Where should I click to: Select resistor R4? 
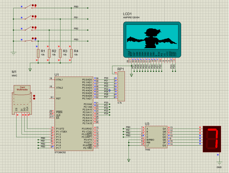[71, 53]
